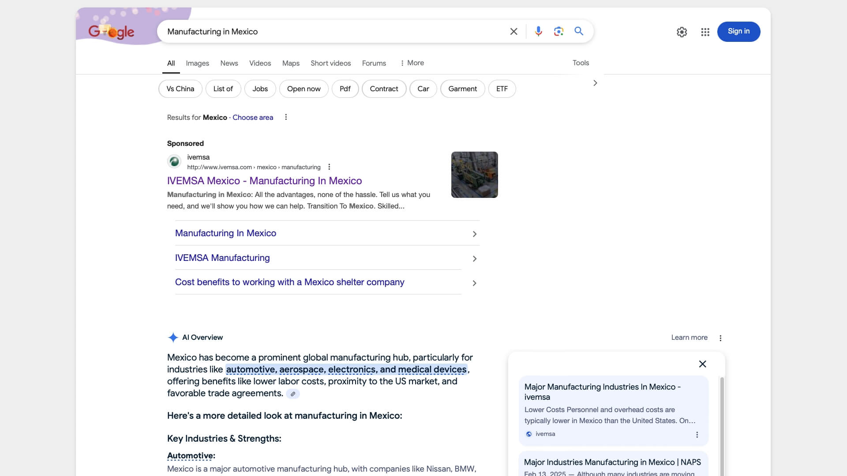Open the 'IVEMSA Manufacturing' sitelink

point(222,258)
